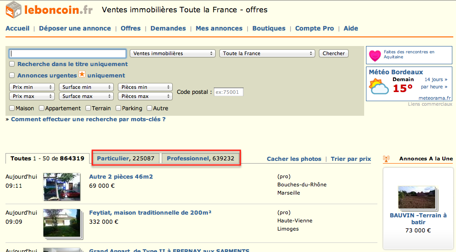This screenshot has height=252, width=456.
Task: Check the Autre property type box
Action: click(149, 108)
